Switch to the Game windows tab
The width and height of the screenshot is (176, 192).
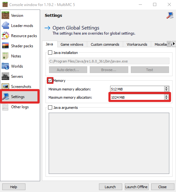point(72,44)
